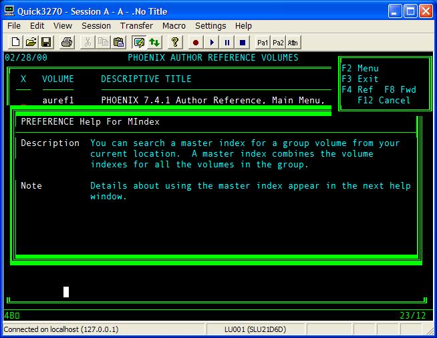437x338 pixels.
Task: Send PA1 key via Pa1 button
Action: coord(263,43)
